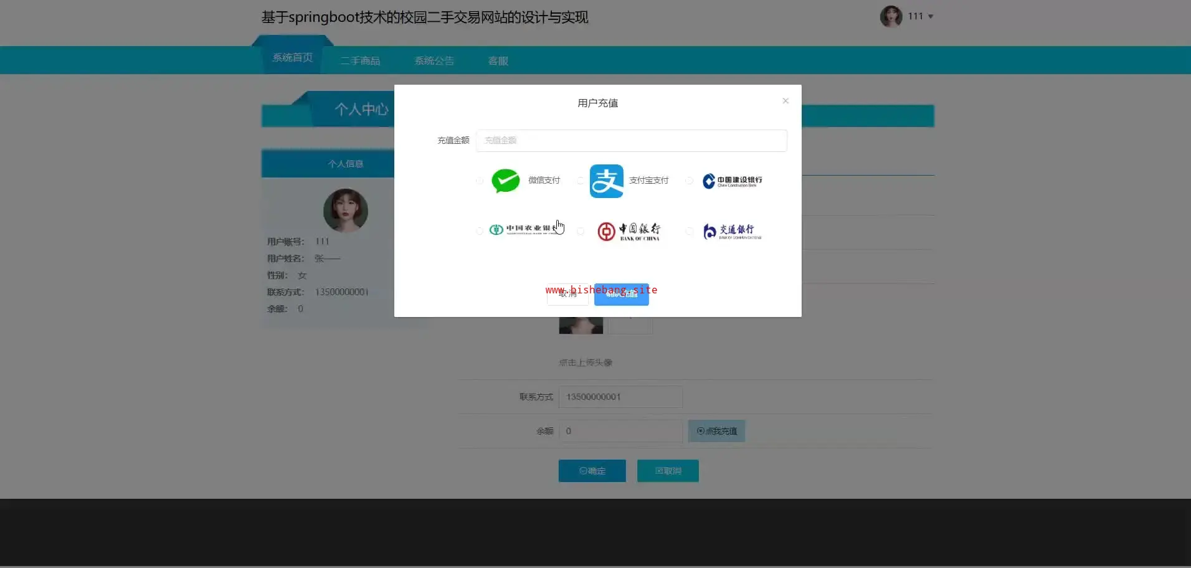This screenshot has height=568, width=1191.
Task: Select the 支付宝支付 radio button
Action: pyautogui.click(x=580, y=181)
